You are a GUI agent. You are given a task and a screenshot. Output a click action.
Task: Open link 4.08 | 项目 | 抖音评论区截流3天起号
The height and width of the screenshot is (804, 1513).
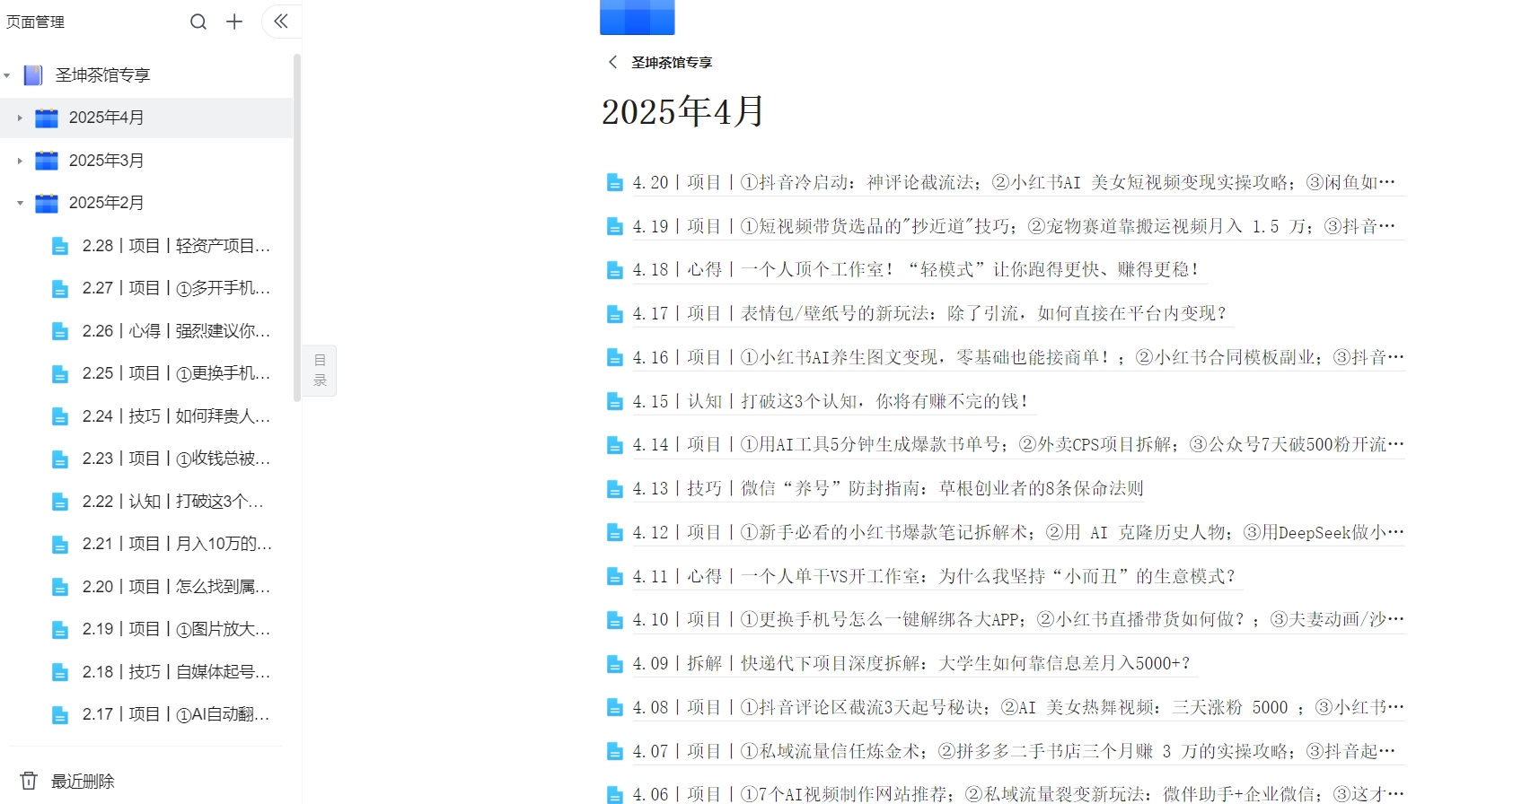tap(1018, 708)
